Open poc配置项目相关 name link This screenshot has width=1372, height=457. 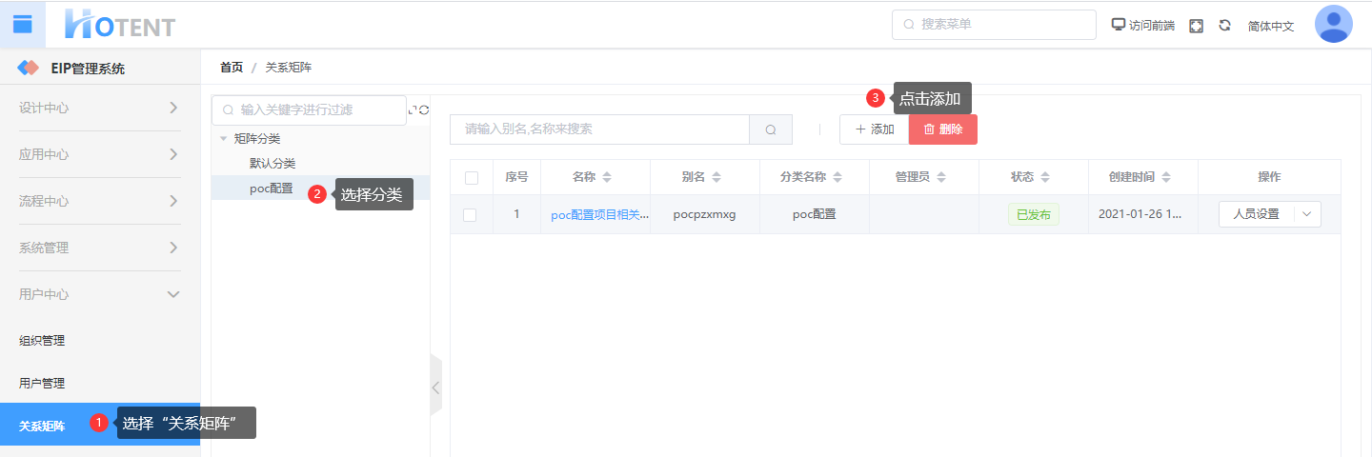[x=599, y=214]
